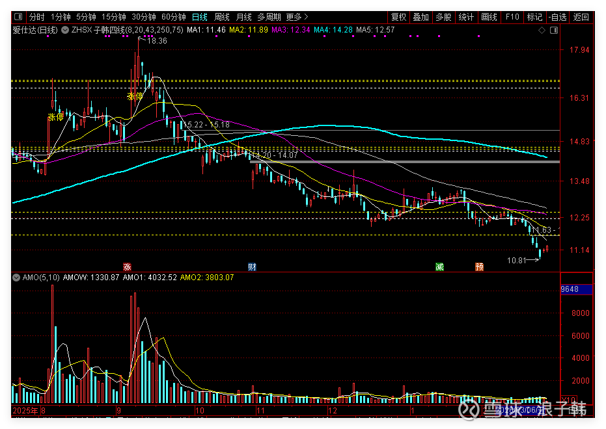This screenshot has height=429, width=606.
Task: Click the blue 财 financial report marker
Action: click(252, 266)
